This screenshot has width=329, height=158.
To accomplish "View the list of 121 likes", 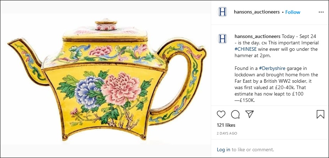I will [x=226, y=125].
